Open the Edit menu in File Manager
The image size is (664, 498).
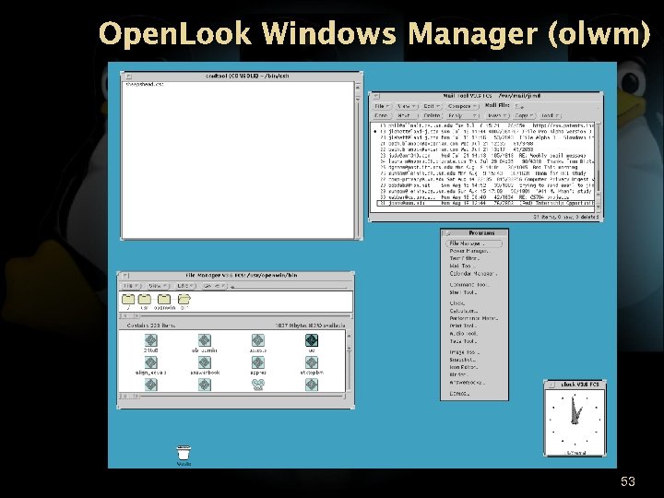pyautogui.click(x=185, y=286)
